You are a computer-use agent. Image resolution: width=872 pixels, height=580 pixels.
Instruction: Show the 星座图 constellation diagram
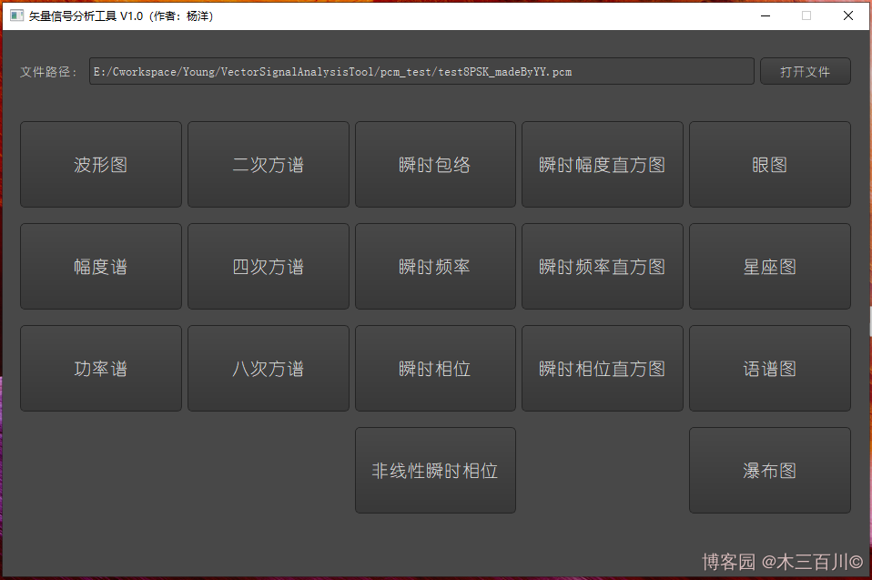coord(769,267)
